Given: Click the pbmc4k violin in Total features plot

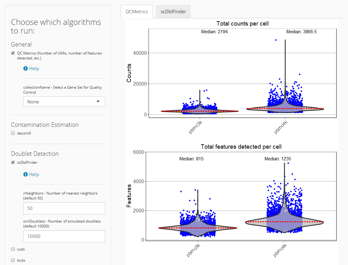Looking at the screenshot, I should [x=285, y=222].
